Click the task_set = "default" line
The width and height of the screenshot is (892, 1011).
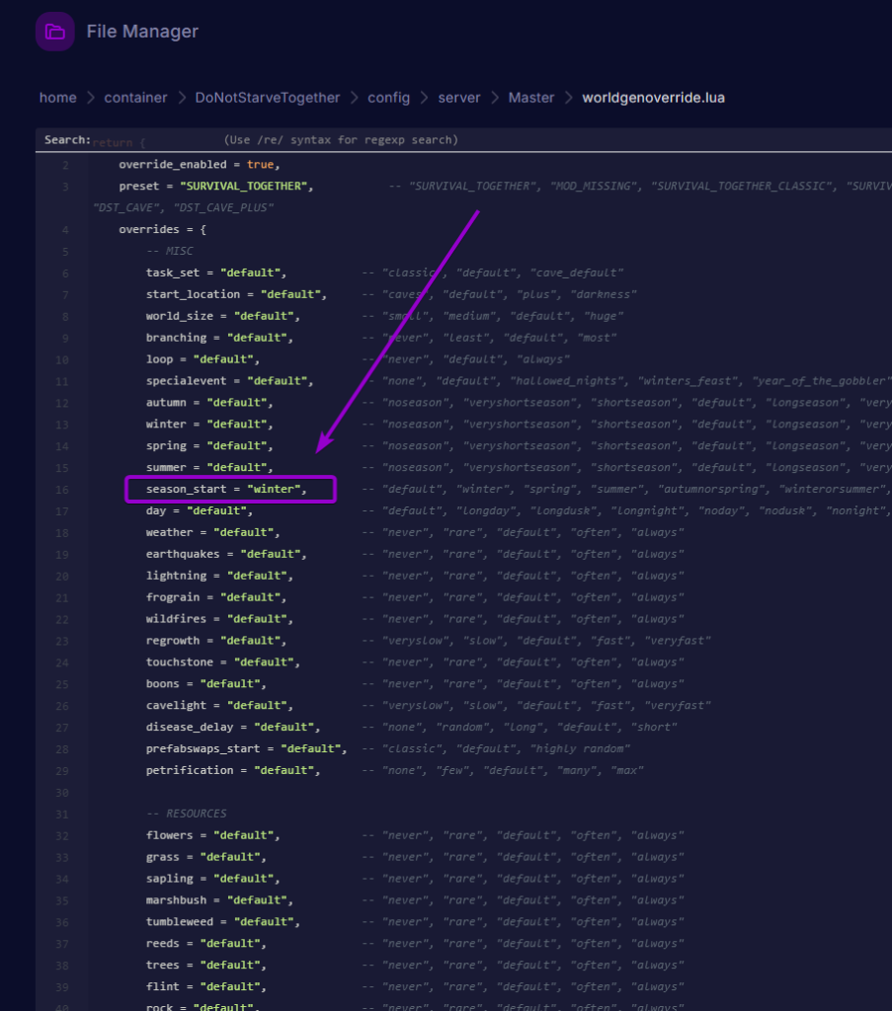click(215, 272)
